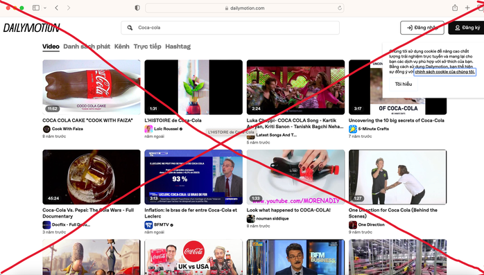Click the Dailymotion logo

coord(31,28)
